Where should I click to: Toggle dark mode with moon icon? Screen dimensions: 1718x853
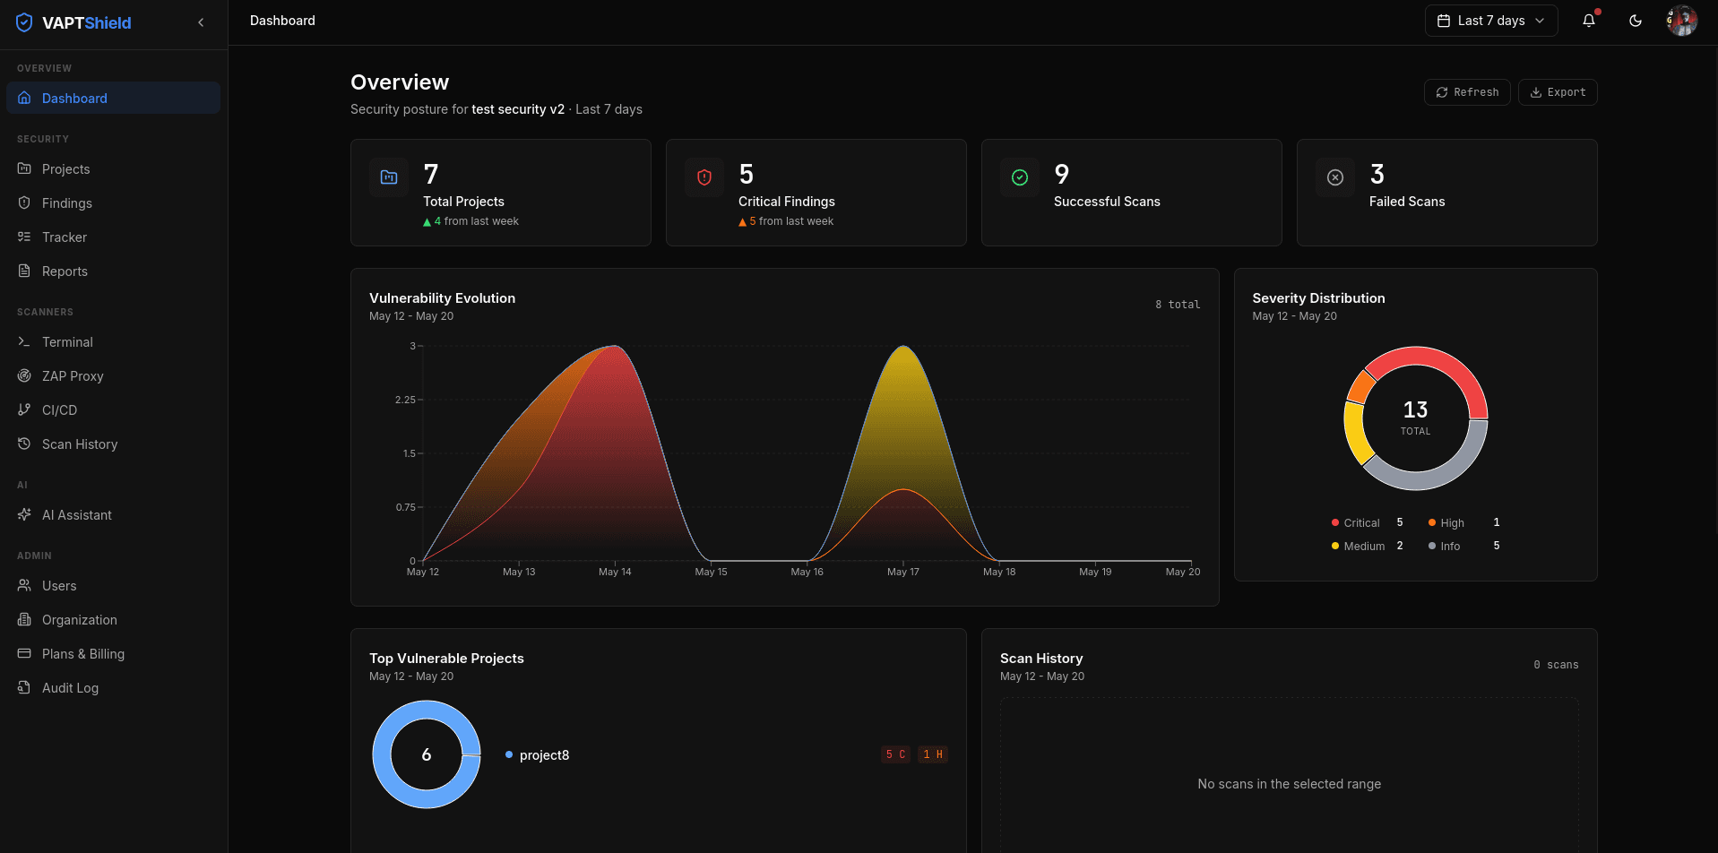tap(1636, 21)
